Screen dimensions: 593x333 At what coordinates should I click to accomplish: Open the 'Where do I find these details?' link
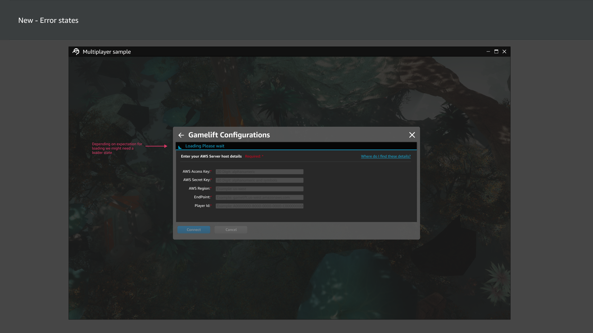click(386, 156)
